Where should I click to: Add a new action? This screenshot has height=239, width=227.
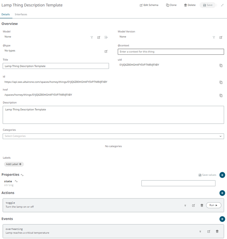222,193
